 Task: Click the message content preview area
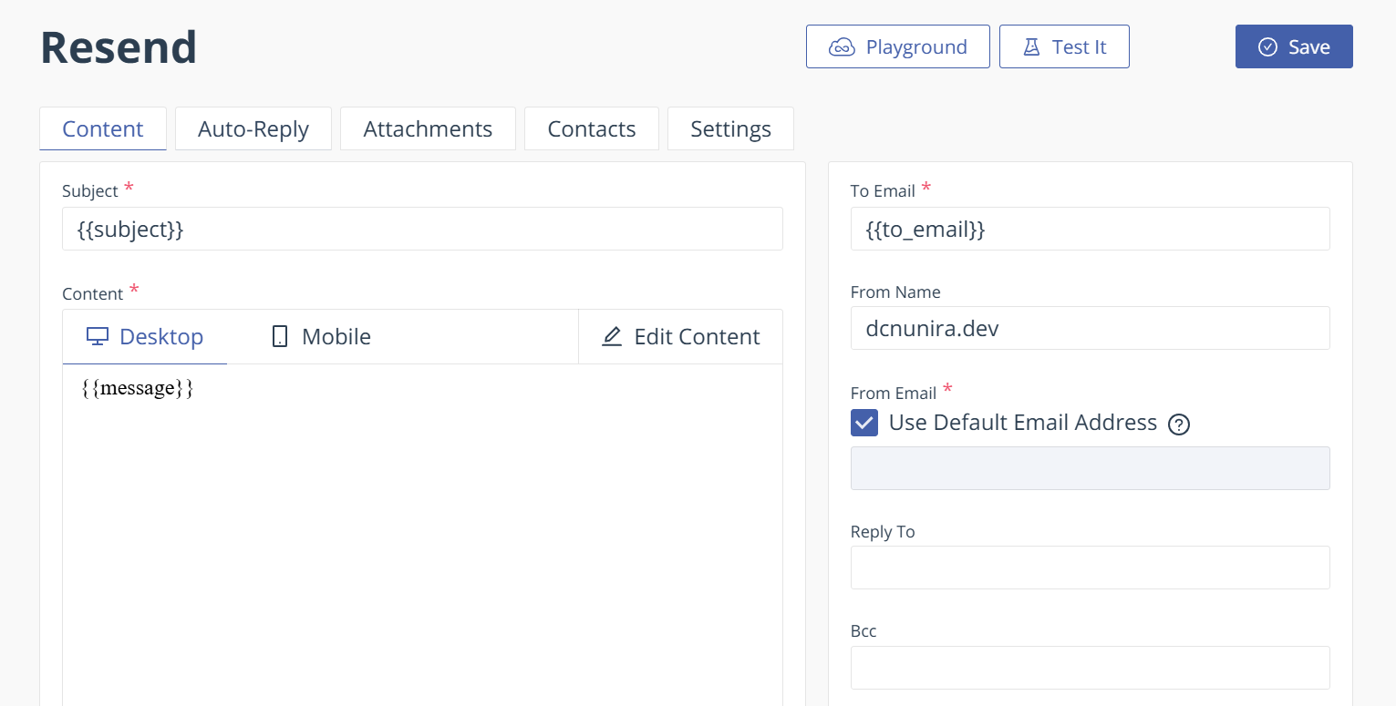pos(422,528)
